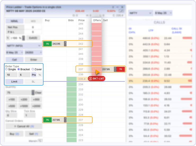The image size is (196, 146).
Task: Increase price of 237.95 sell order
Action: [115, 68]
